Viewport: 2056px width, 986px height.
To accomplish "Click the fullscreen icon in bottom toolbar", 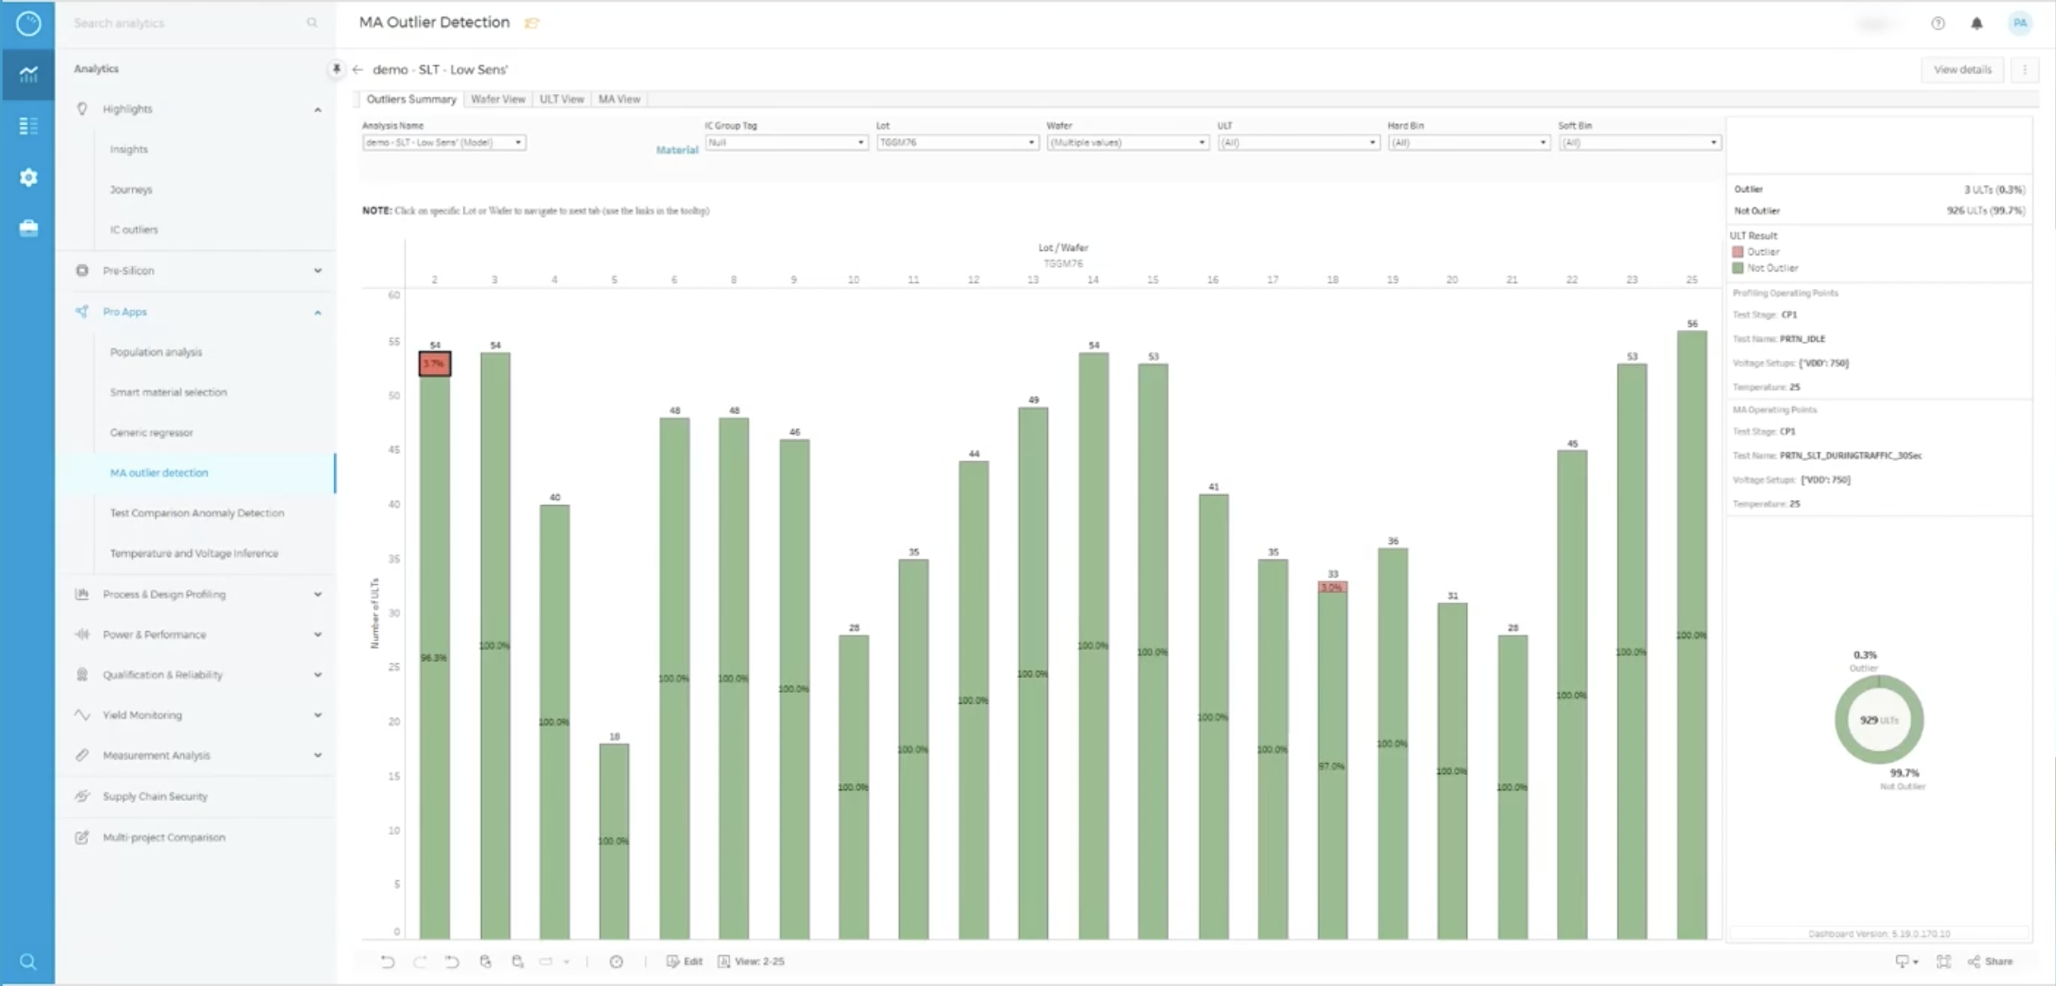I will pyautogui.click(x=1944, y=962).
